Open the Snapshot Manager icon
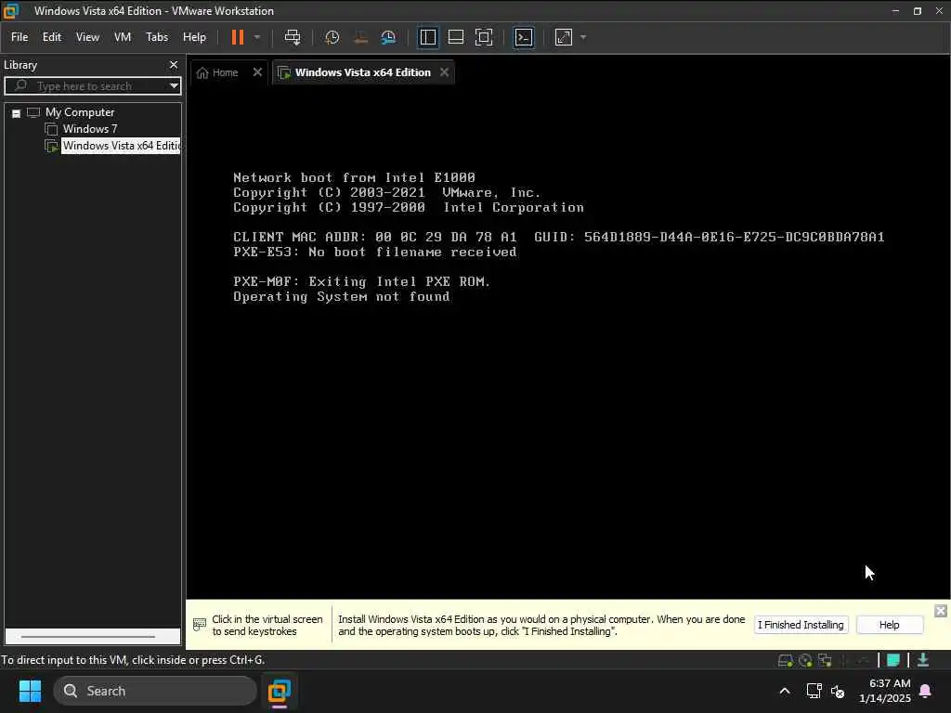Viewport: 951px width, 713px height. coord(388,37)
